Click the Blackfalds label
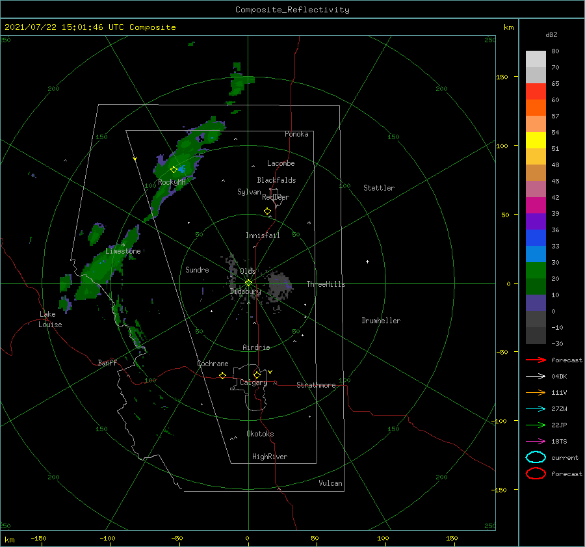This screenshot has height=547, width=585. point(276,180)
